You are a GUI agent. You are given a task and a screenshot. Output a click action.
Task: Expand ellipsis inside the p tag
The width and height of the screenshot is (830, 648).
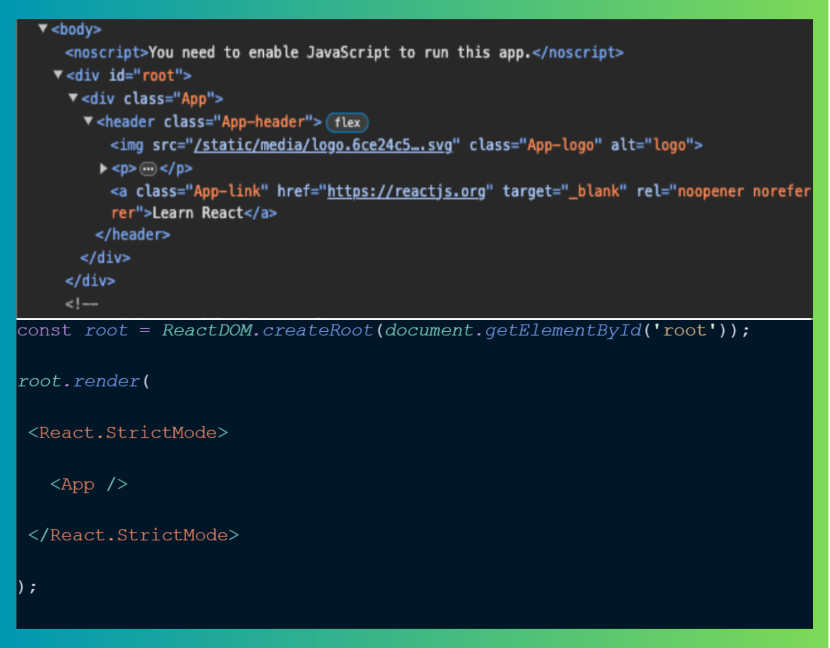pos(148,168)
